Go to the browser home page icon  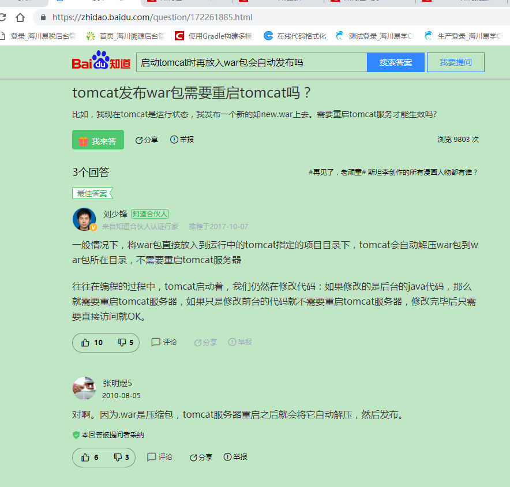pos(20,17)
